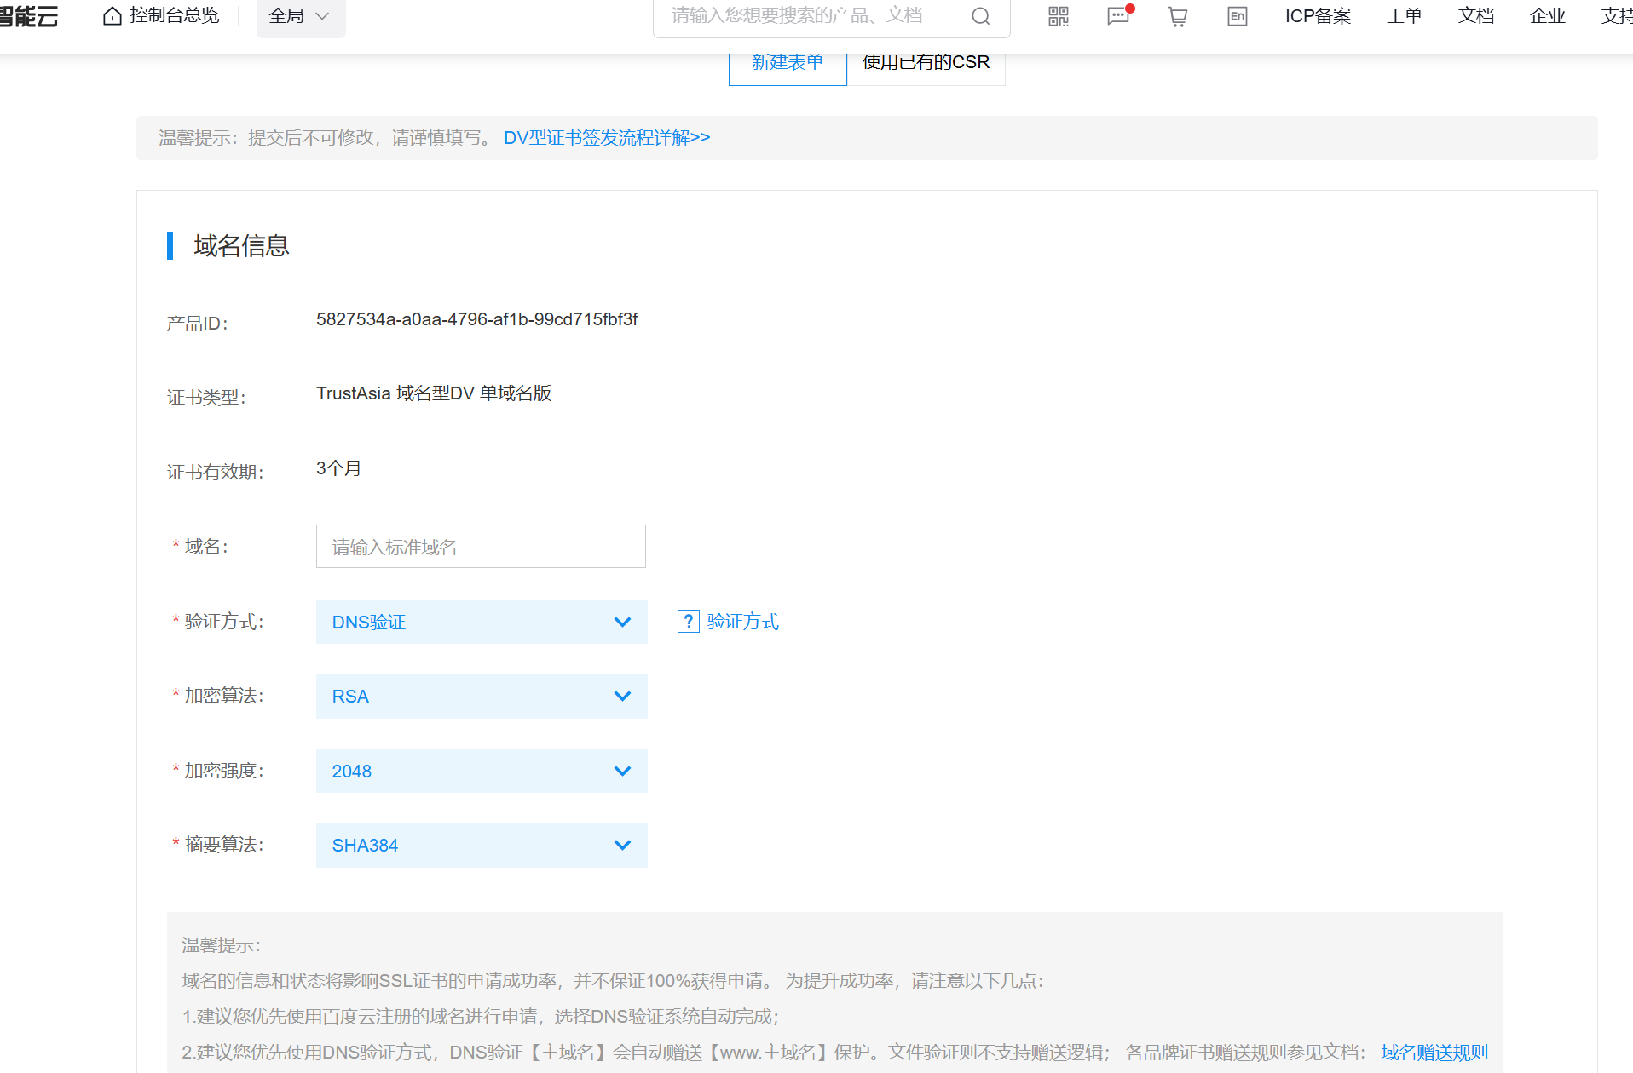This screenshot has height=1073, width=1633.
Task: Select the 新建表单 tab
Action: 787,61
